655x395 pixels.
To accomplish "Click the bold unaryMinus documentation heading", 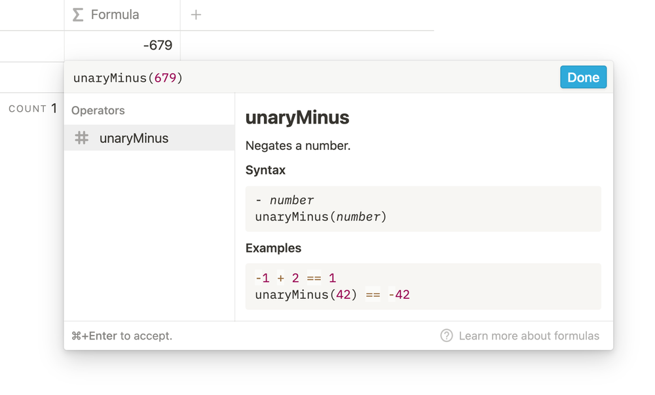I will (297, 118).
